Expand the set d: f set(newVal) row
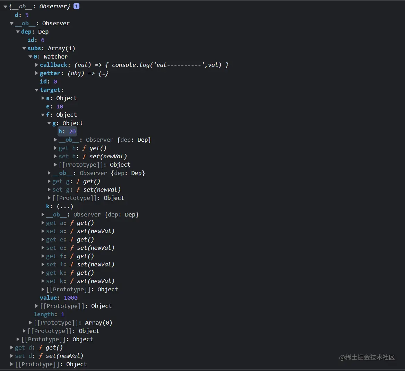The height and width of the screenshot is (371, 405). pos(12,356)
